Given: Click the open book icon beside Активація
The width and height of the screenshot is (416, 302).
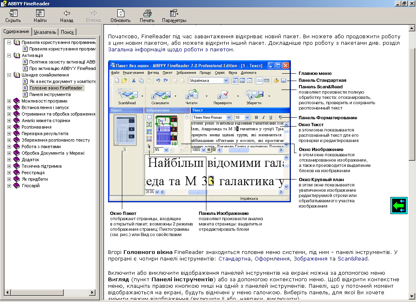Looking at the screenshot, I should pyautogui.click(x=17, y=55).
